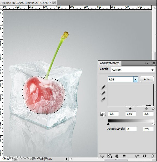Click the return to adjustment list arrow
157x162 pixels.
coord(102,156)
